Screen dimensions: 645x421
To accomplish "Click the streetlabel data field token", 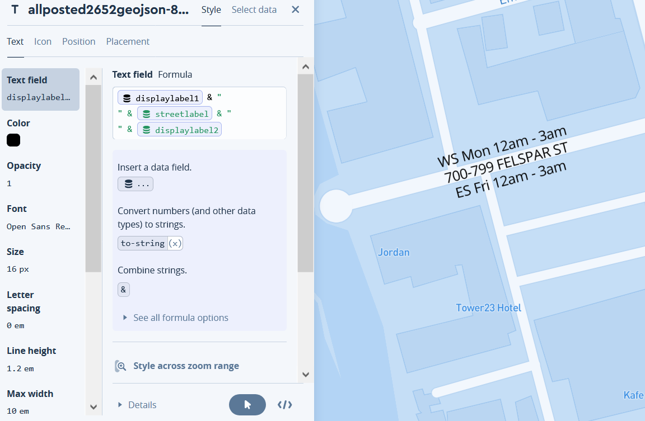I will 175,113.
